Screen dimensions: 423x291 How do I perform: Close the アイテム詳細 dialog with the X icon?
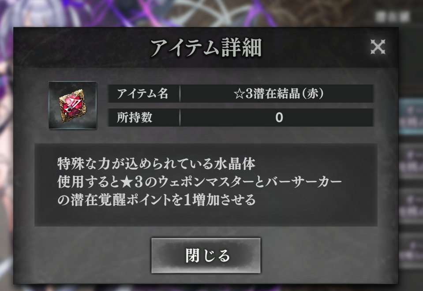click(378, 47)
